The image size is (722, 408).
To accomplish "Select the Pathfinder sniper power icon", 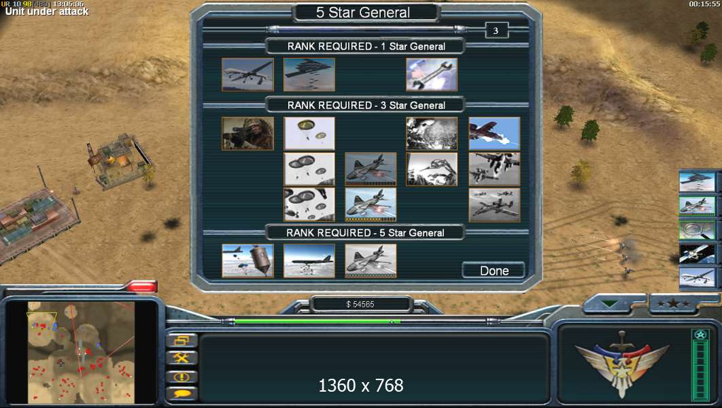I will pyautogui.click(x=247, y=133).
